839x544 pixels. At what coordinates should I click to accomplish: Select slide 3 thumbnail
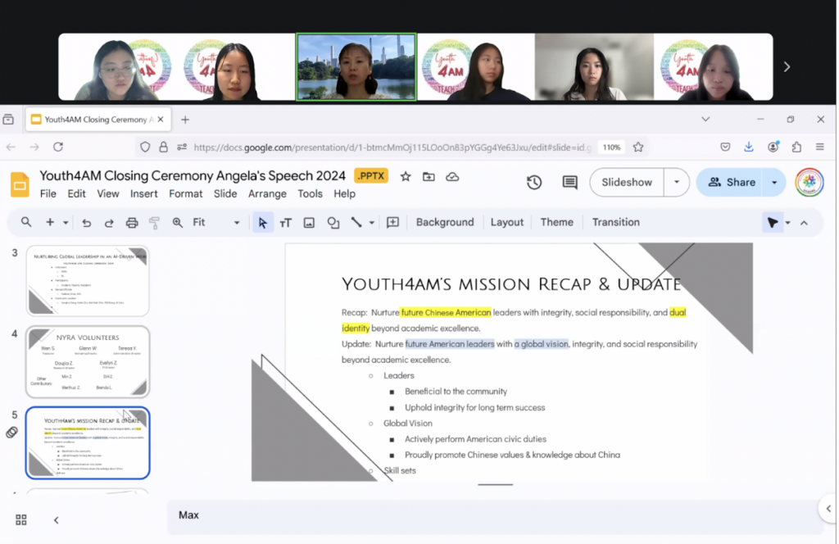88,281
